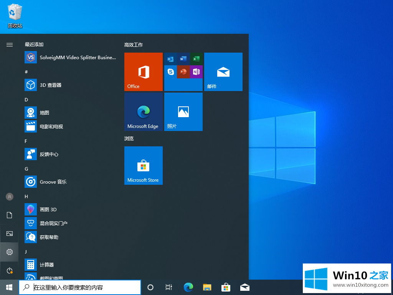Launch SolveigMM Video Splitter Business
Image resolution: width=393 pixels, height=295 pixels.
click(x=71, y=58)
